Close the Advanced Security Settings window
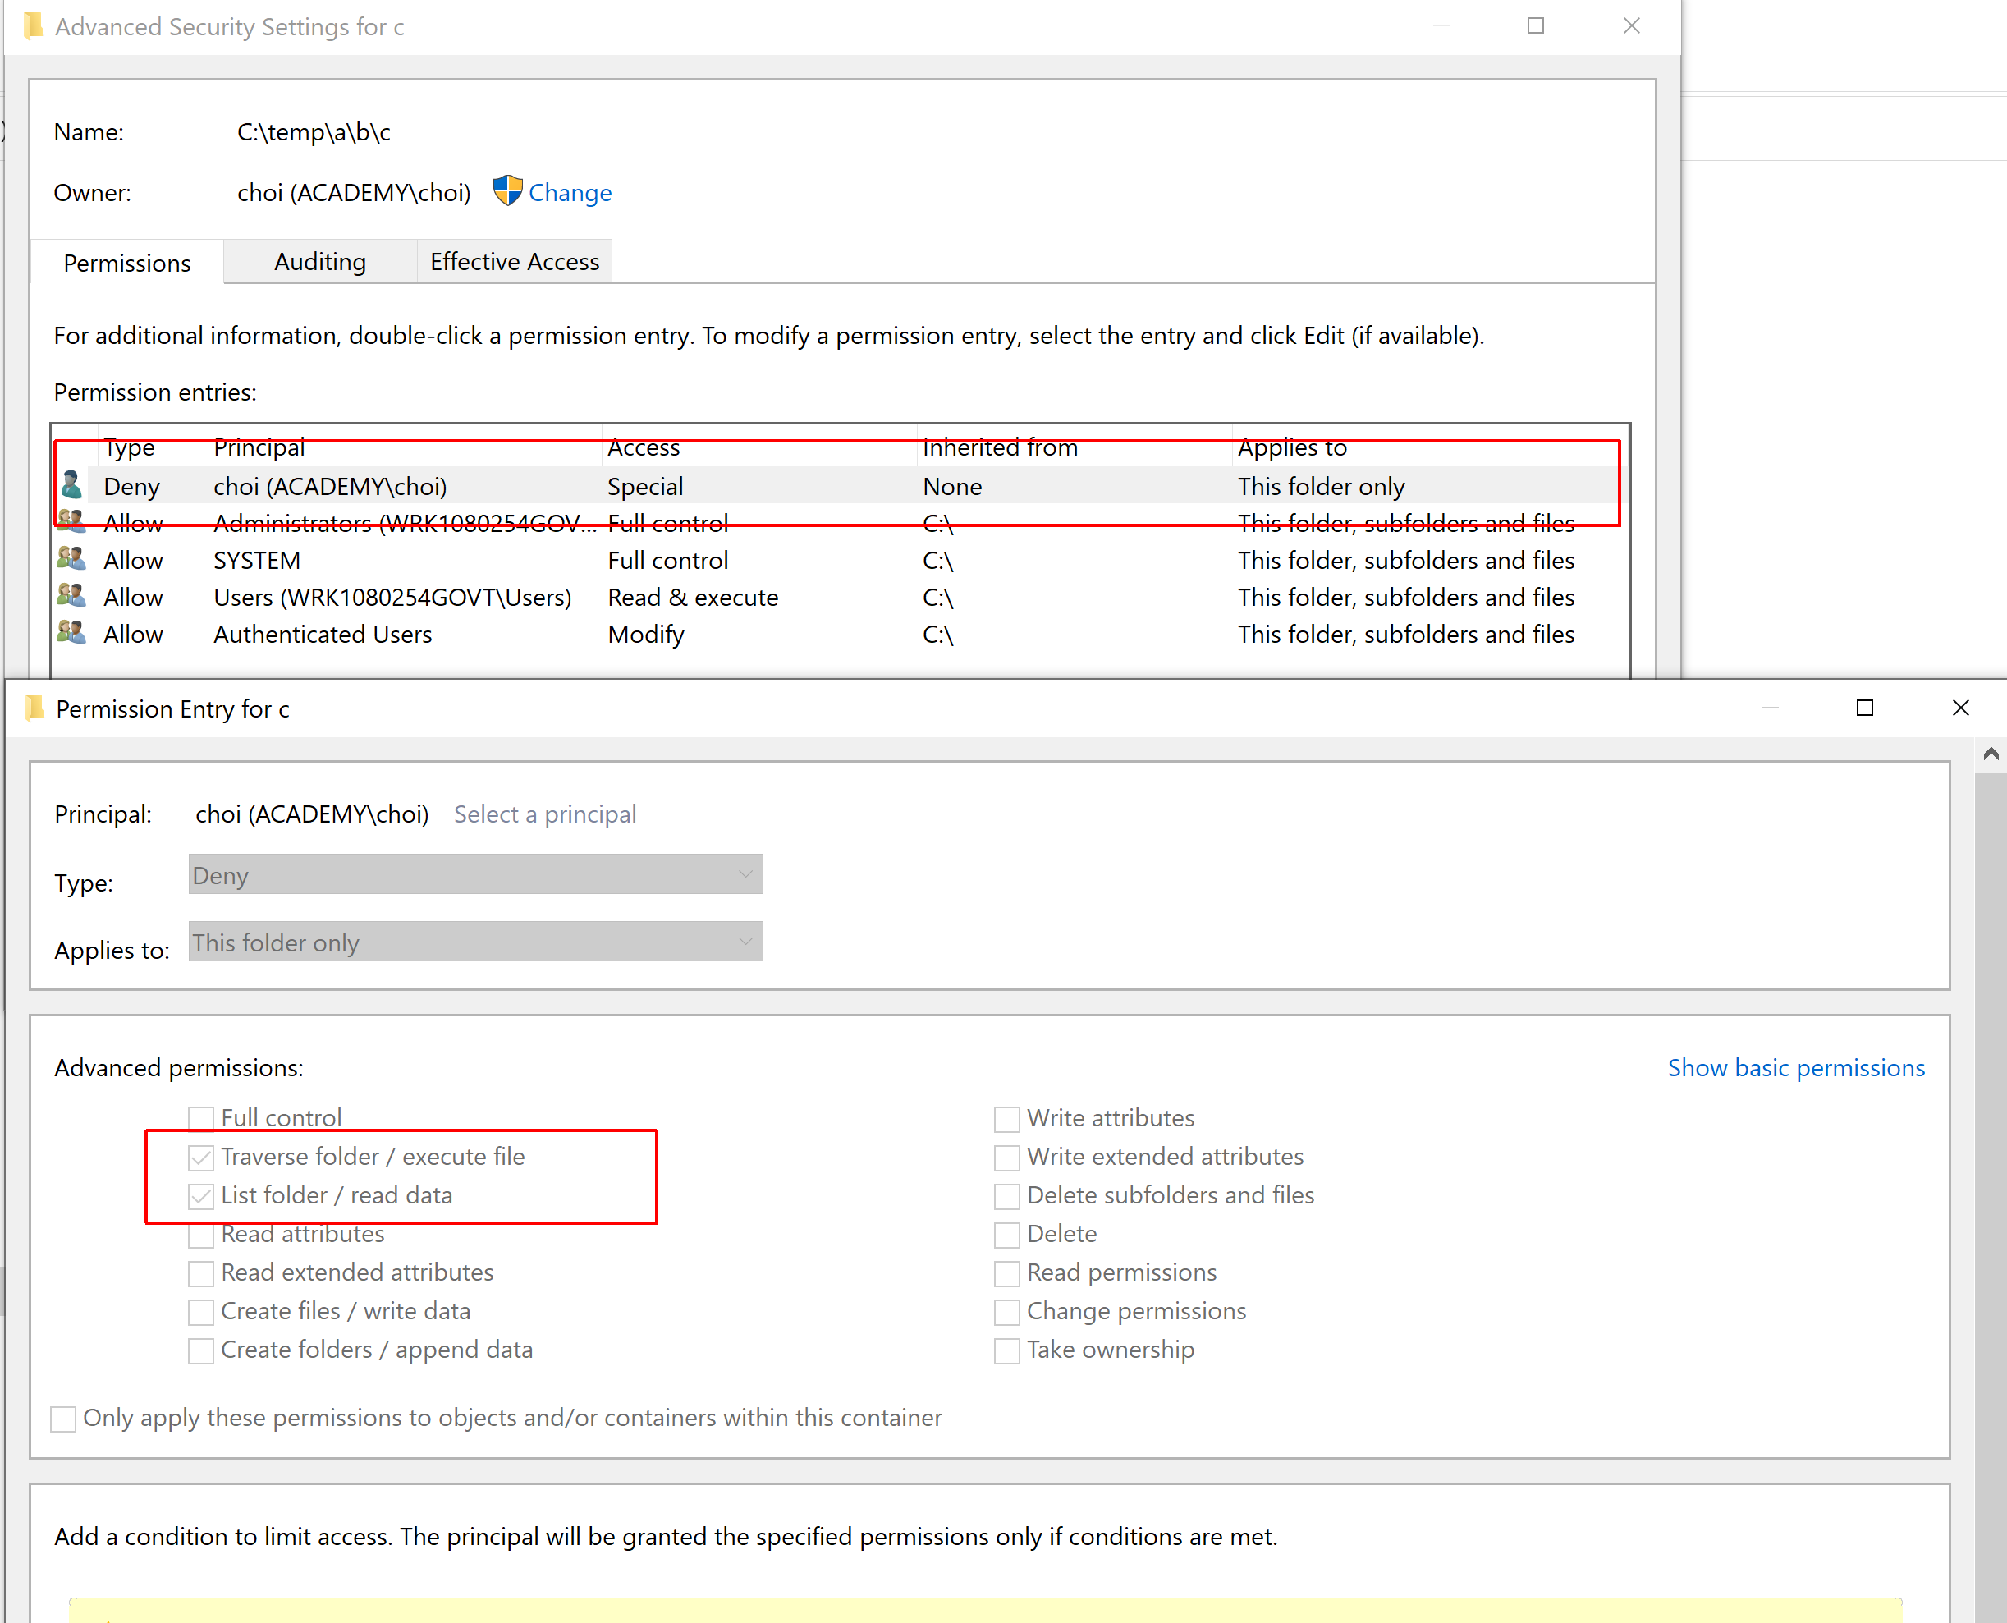The image size is (2007, 1623). [1631, 26]
